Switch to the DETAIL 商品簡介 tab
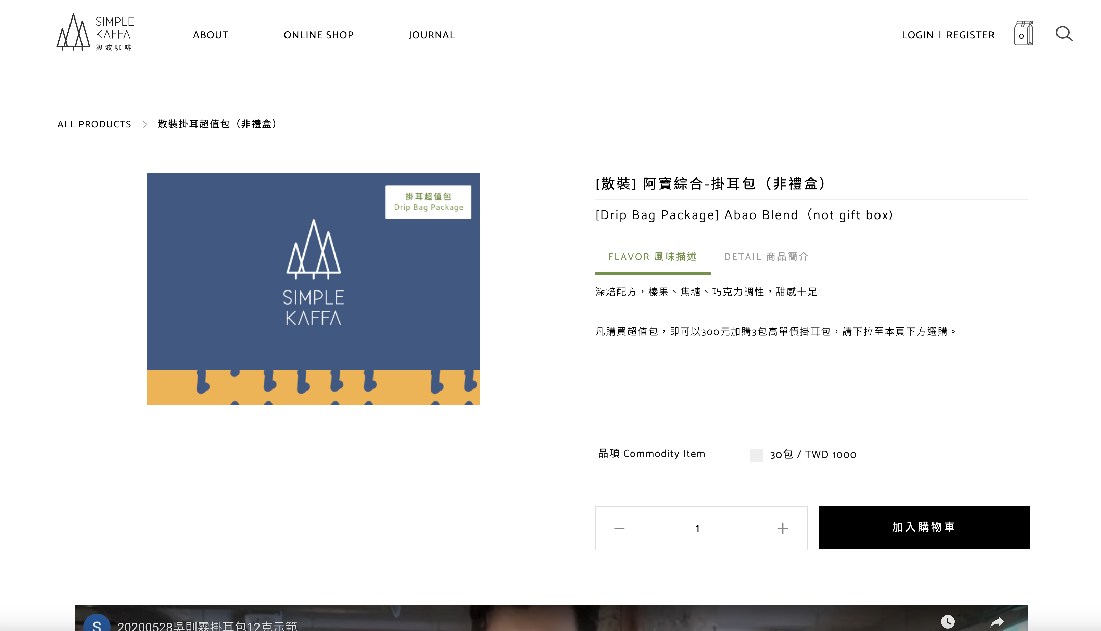 pos(766,257)
